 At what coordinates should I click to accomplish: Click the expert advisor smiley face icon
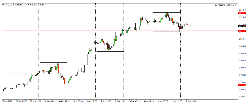(x=236, y=5)
